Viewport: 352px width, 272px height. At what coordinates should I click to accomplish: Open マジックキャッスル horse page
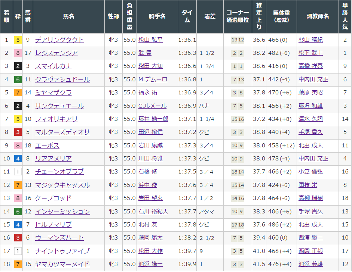point(62,185)
